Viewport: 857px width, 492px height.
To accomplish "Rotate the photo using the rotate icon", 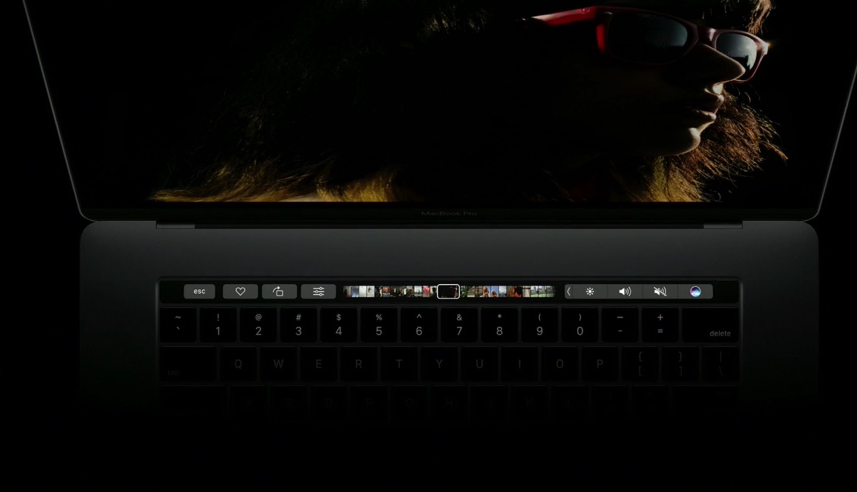I will pos(279,291).
